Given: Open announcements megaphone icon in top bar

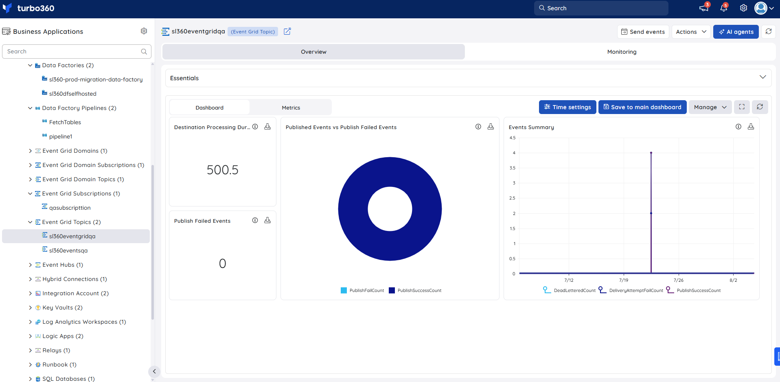Looking at the screenshot, I should (704, 8).
